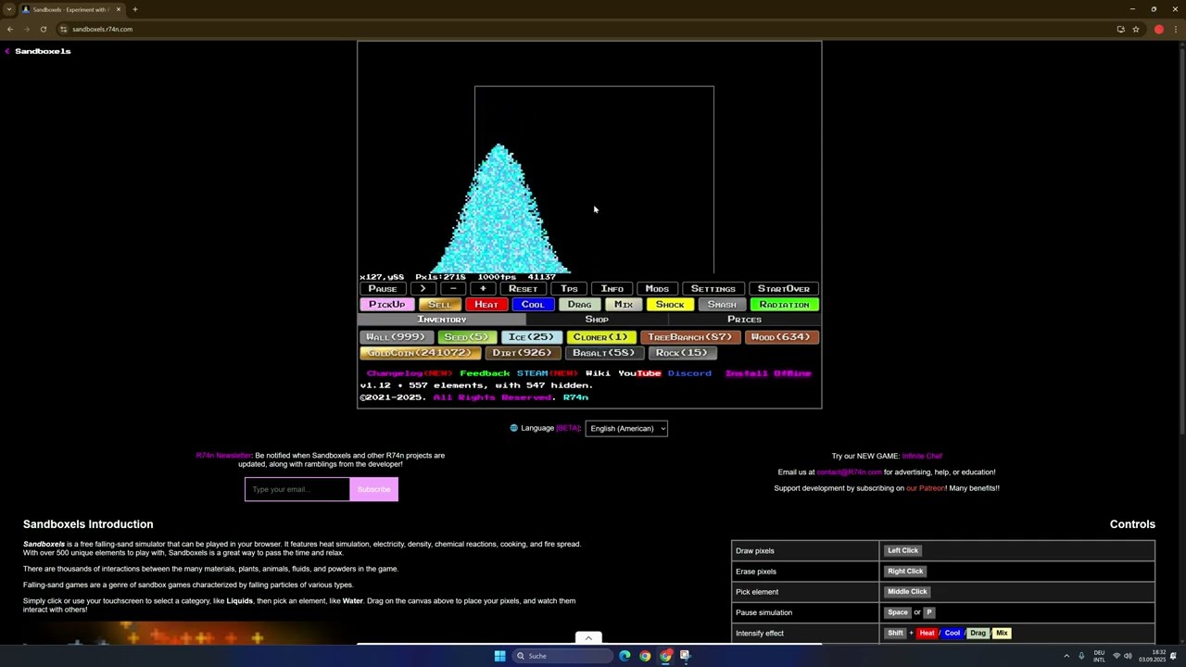Reload the Sandboxels page
Screen dimensions: 1186x667
click(43, 29)
